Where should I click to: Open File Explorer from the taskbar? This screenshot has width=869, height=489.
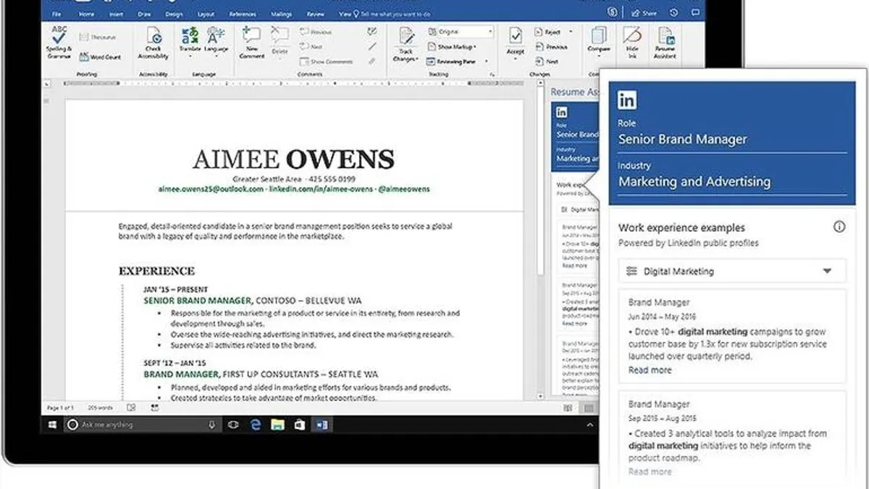[277, 425]
